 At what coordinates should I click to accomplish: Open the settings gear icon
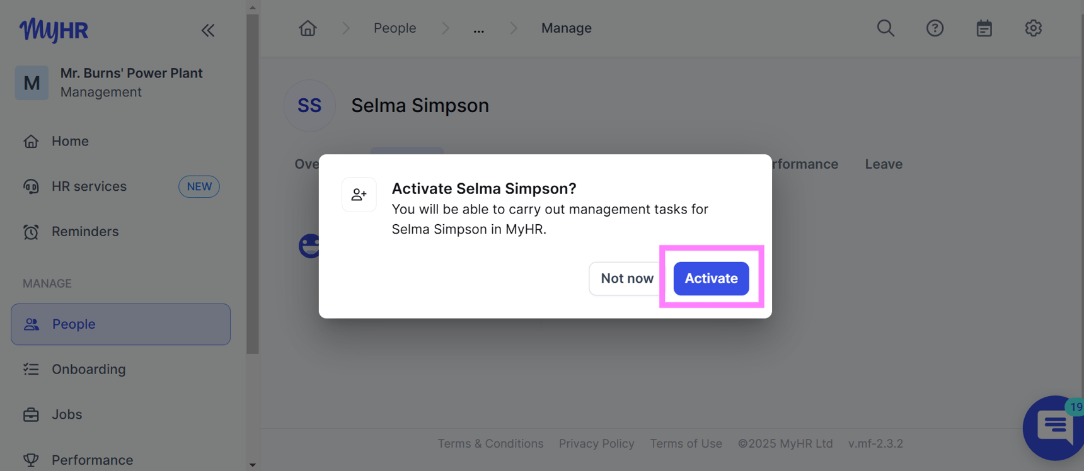click(x=1033, y=28)
